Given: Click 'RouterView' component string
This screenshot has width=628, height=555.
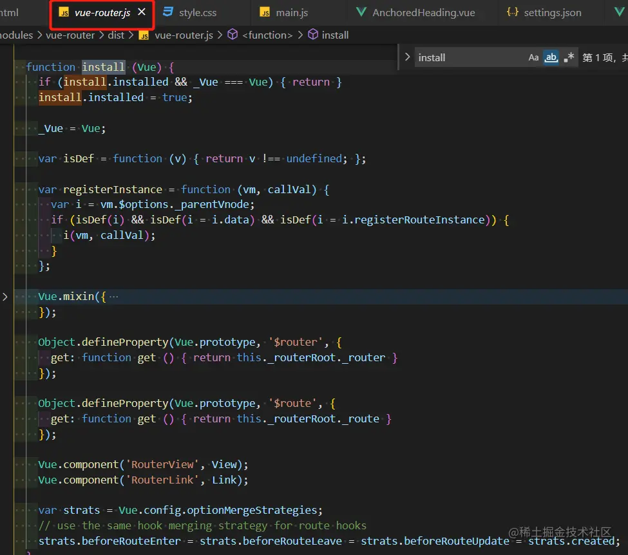Looking at the screenshot, I should (x=162, y=464).
